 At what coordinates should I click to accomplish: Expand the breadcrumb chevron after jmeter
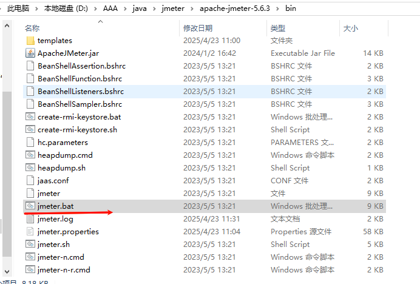[192, 8]
